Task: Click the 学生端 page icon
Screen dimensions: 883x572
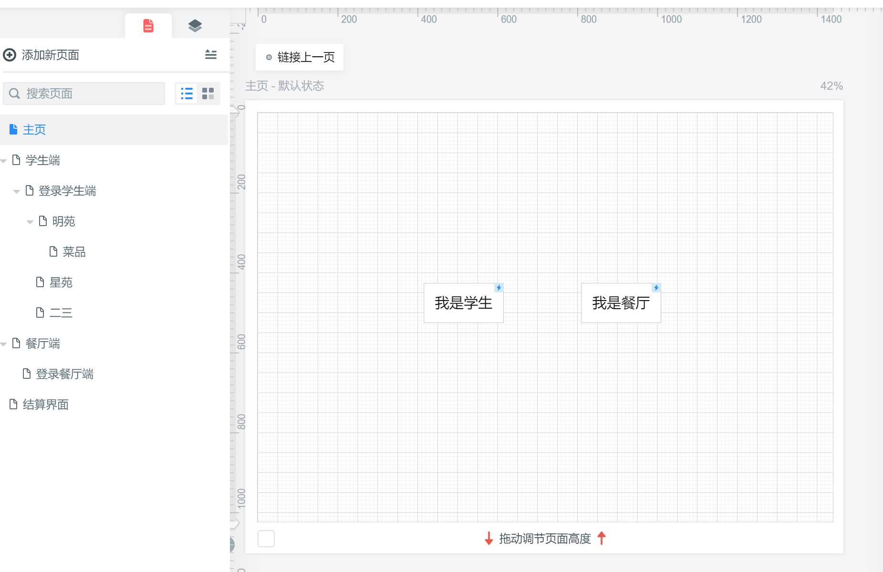Action: pos(16,160)
